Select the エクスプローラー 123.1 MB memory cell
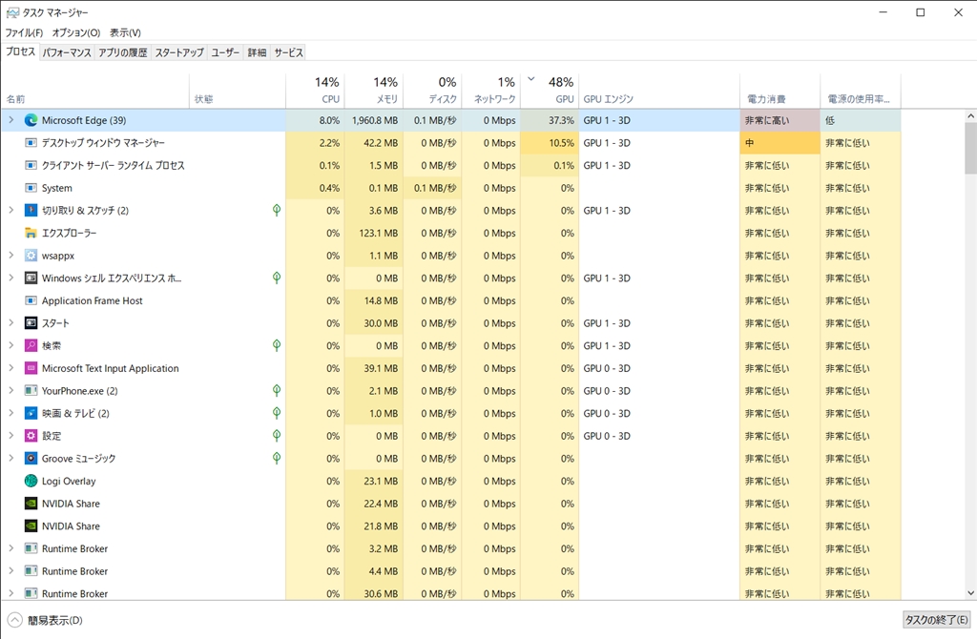This screenshot has width=977, height=639. [374, 233]
